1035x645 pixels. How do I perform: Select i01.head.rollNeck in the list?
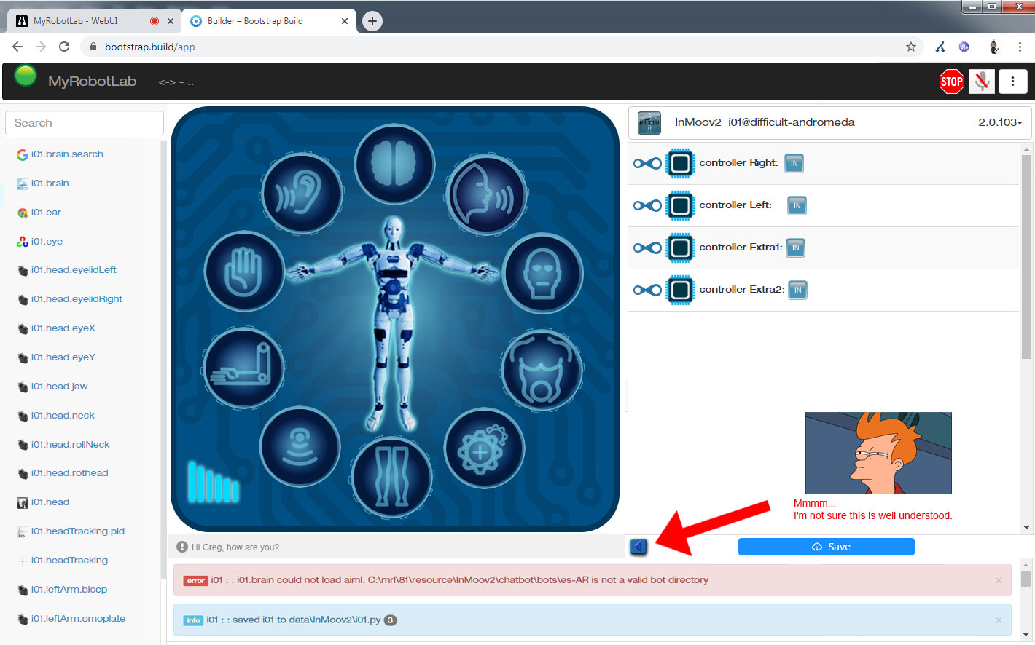71,445
